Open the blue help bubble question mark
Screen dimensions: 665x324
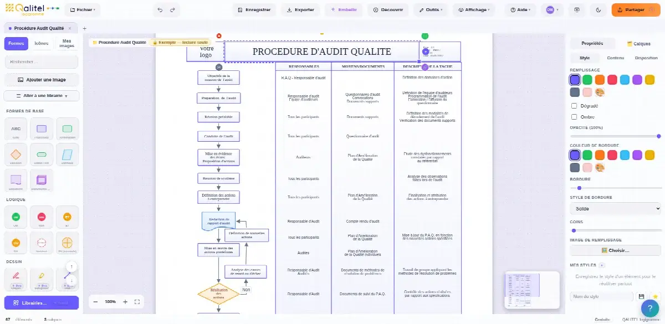[x=650, y=308]
